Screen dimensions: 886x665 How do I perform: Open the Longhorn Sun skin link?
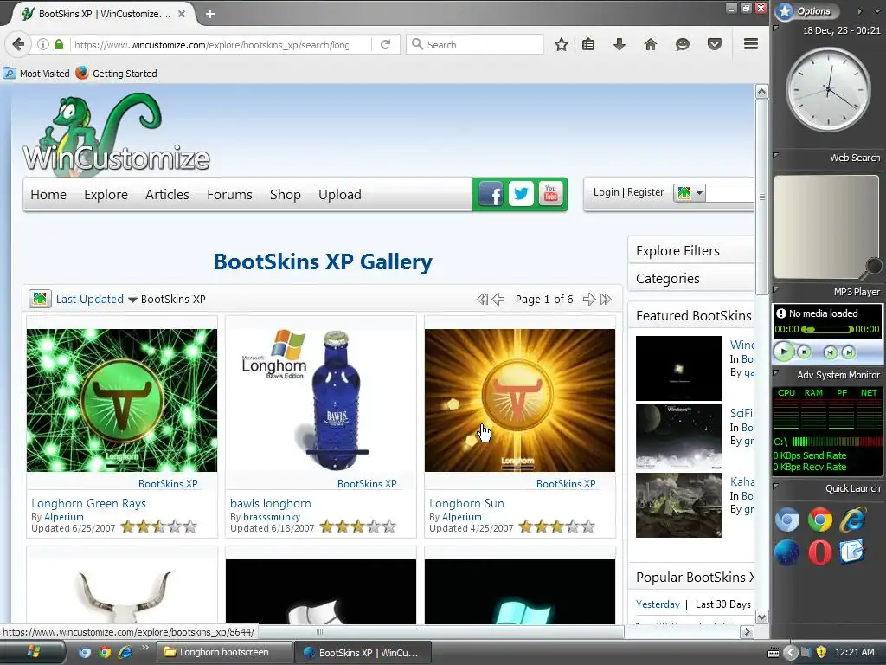point(466,503)
